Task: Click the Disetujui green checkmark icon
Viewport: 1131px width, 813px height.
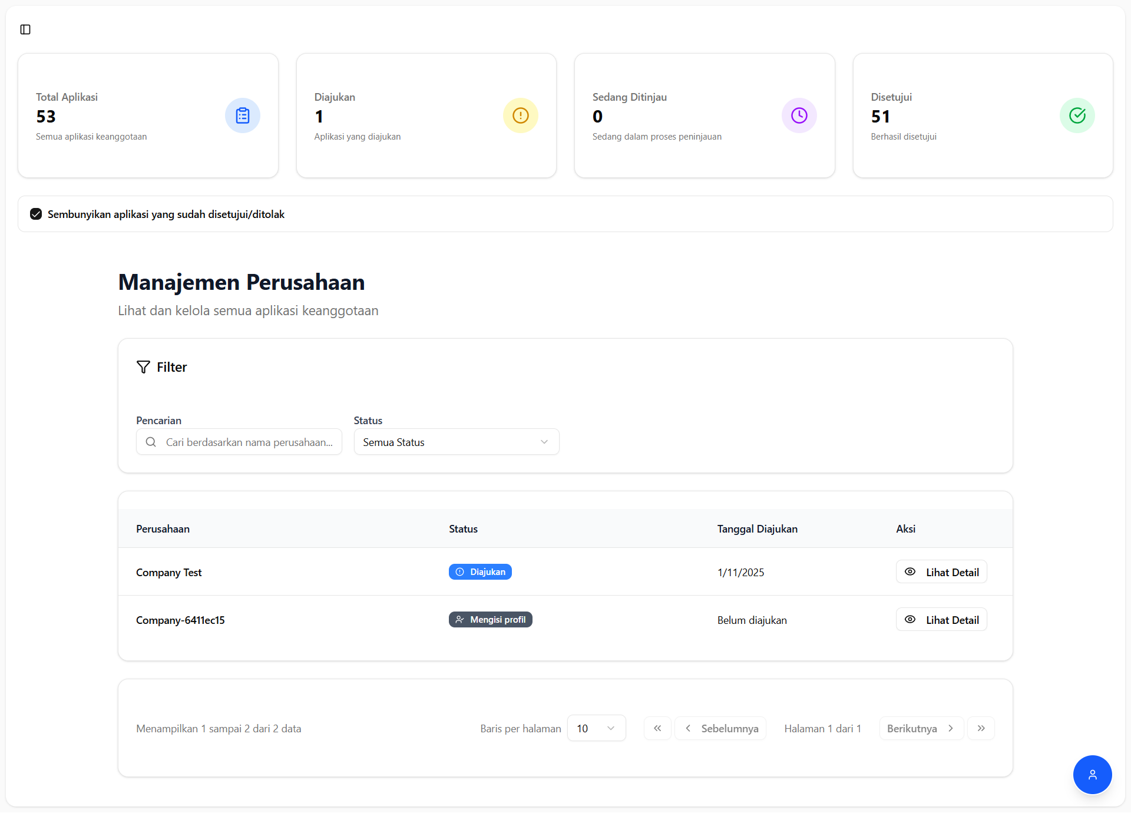Action: pos(1077,115)
